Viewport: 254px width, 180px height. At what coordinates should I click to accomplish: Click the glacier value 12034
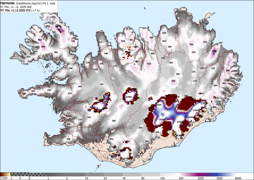(158, 105)
